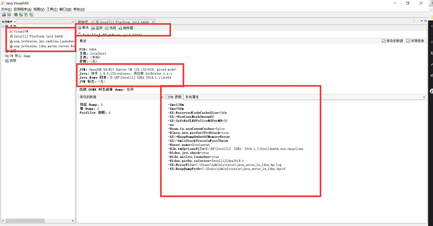The width and height of the screenshot is (433, 226).
Task: Click the last toolbar icon after Coredump
Action: pos(31,15)
